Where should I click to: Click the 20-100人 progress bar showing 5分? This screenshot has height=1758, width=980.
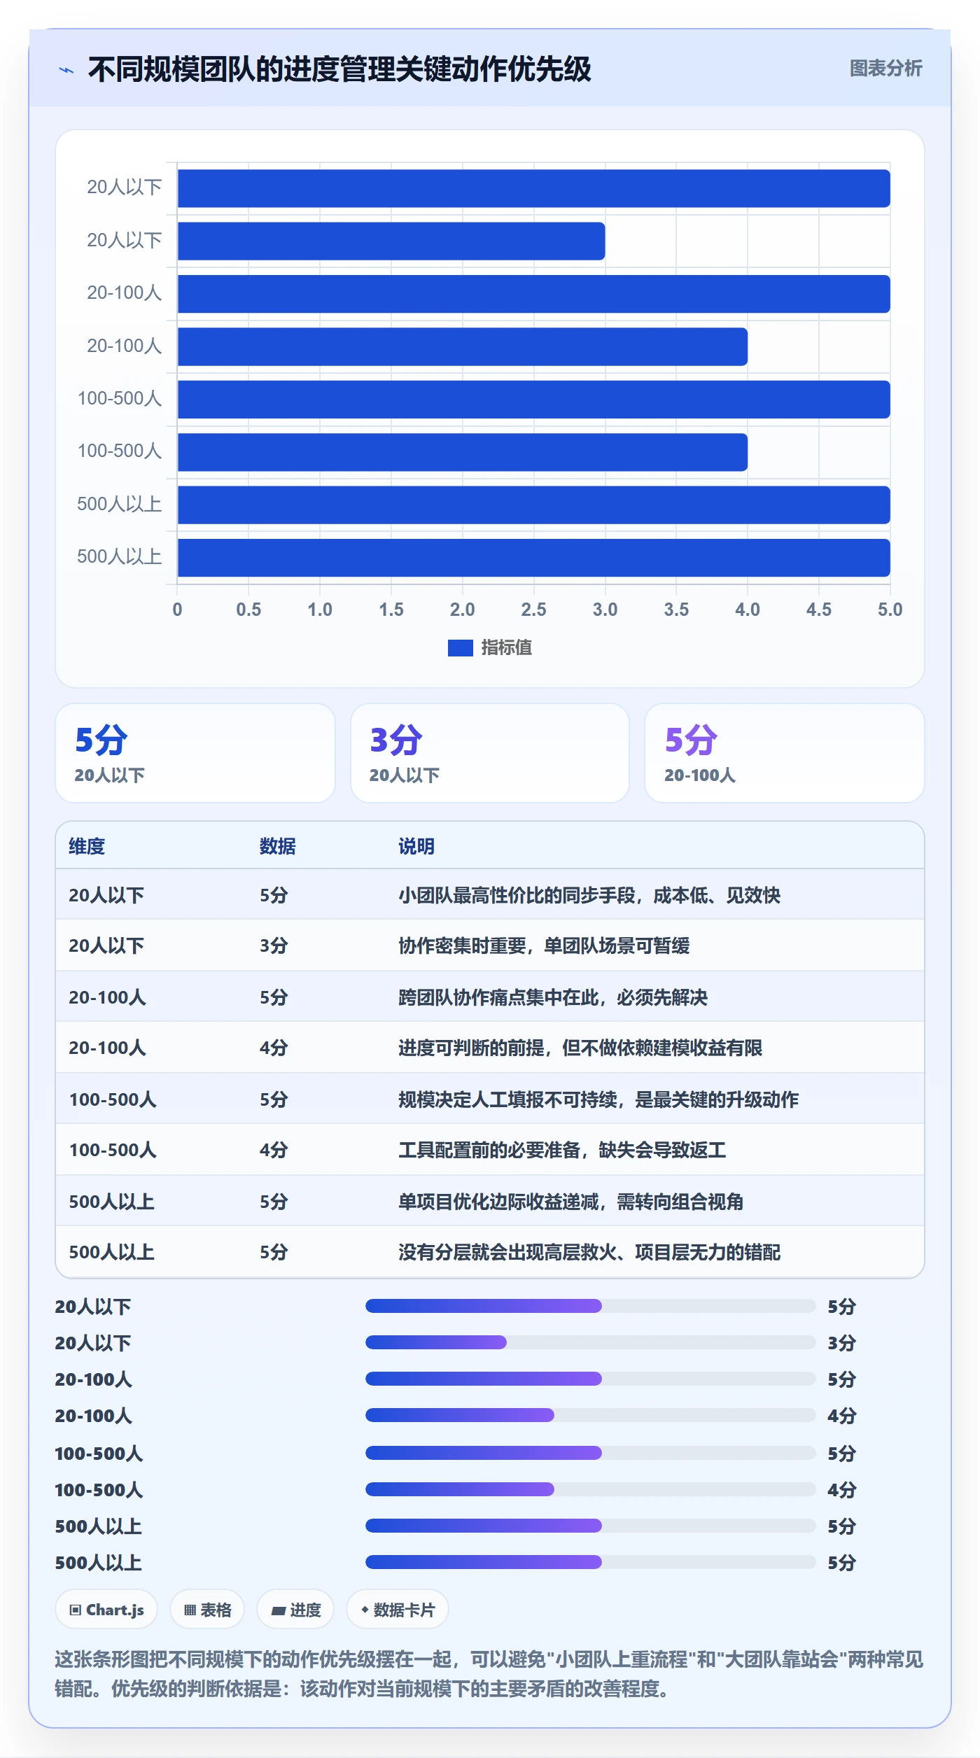[x=590, y=1379]
